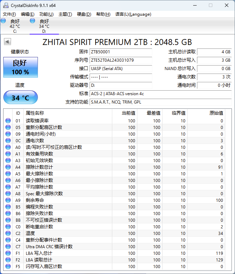Click the 通电次数 value 3 次
Image resolution: width=235 pixels, height=274 pixels.
pos(214,77)
